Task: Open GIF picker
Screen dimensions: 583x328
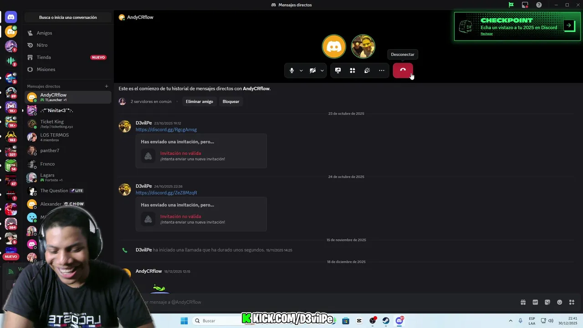Action: [x=535, y=302]
